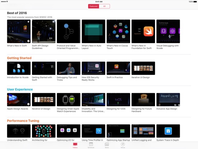Open What's New in Cocoa Touch thumbnail
198x149 pixels.
pos(118,31)
